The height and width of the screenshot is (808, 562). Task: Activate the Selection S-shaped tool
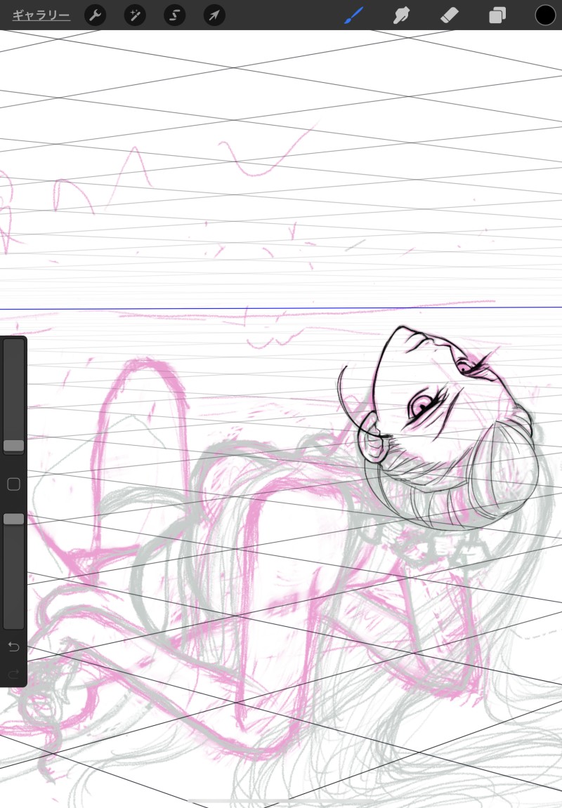pos(174,15)
